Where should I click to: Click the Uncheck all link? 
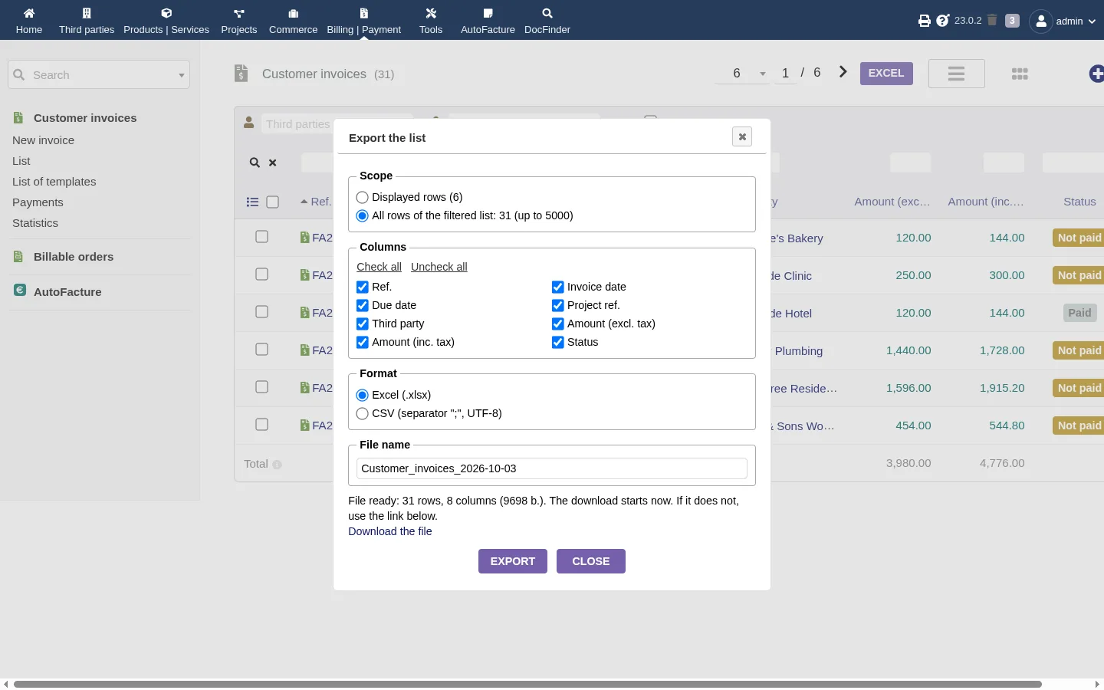point(439,267)
